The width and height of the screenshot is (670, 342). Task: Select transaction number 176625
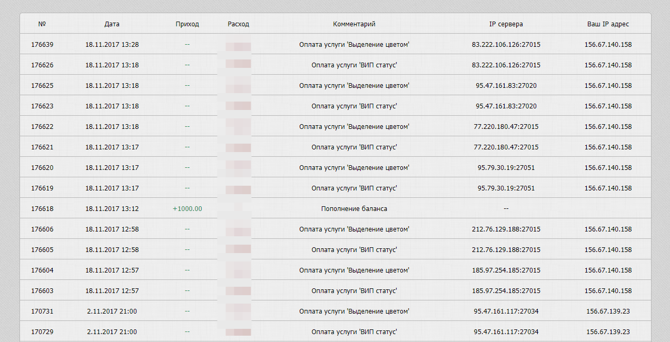[42, 86]
